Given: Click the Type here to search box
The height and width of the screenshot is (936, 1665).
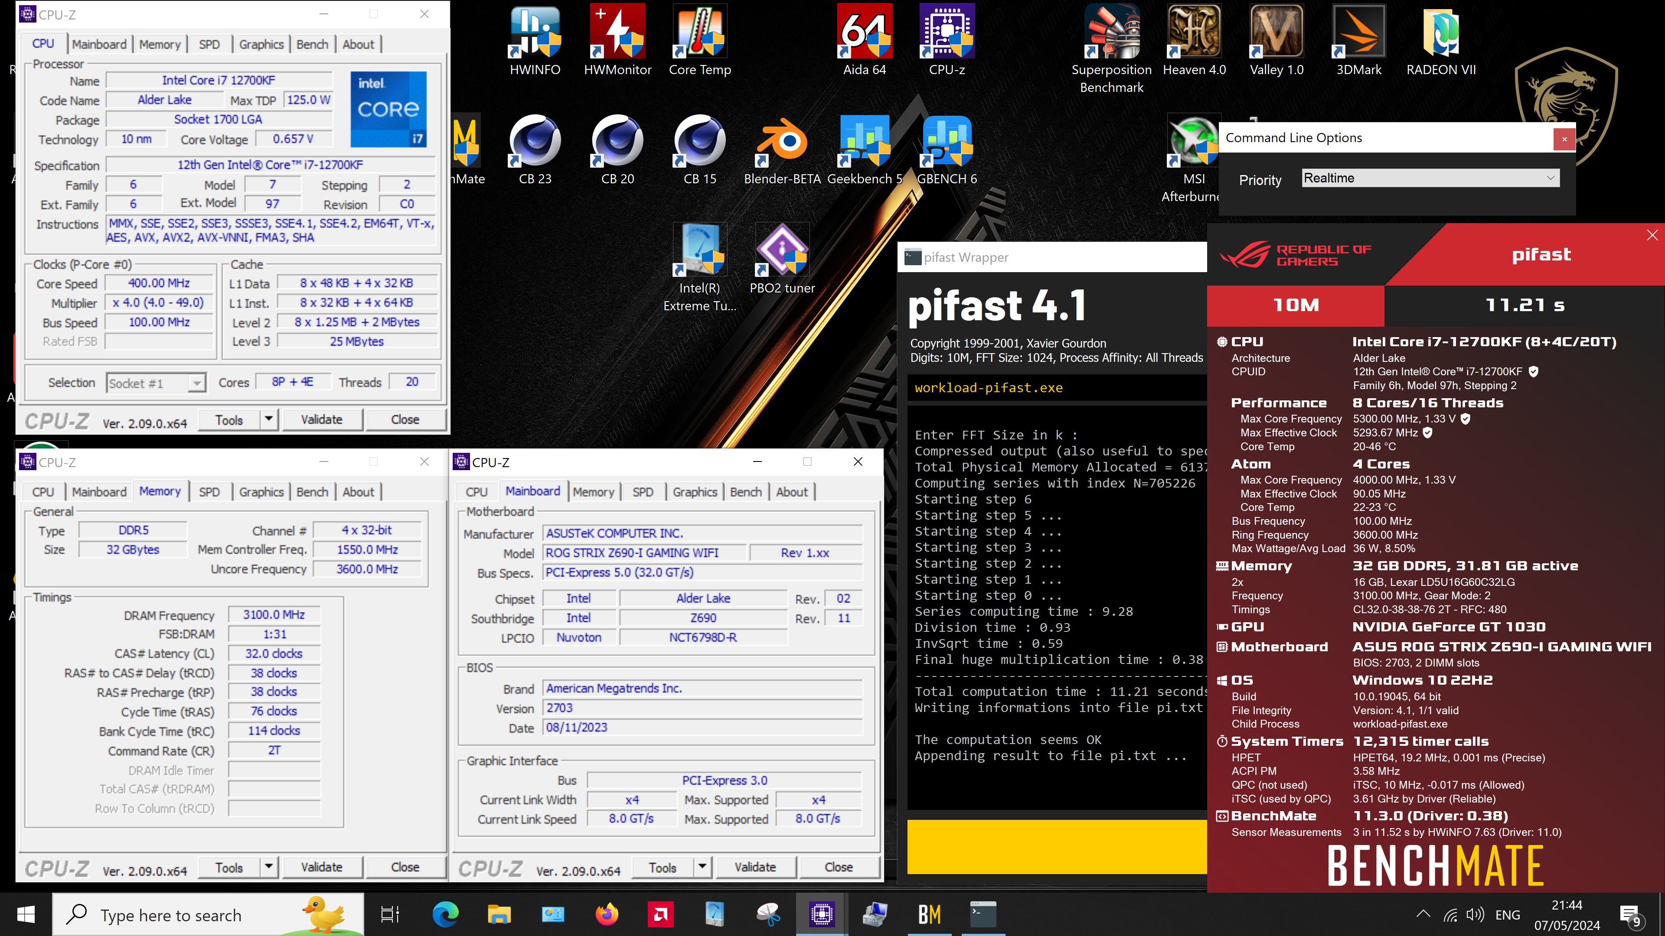Looking at the screenshot, I should (x=208, y=915).
